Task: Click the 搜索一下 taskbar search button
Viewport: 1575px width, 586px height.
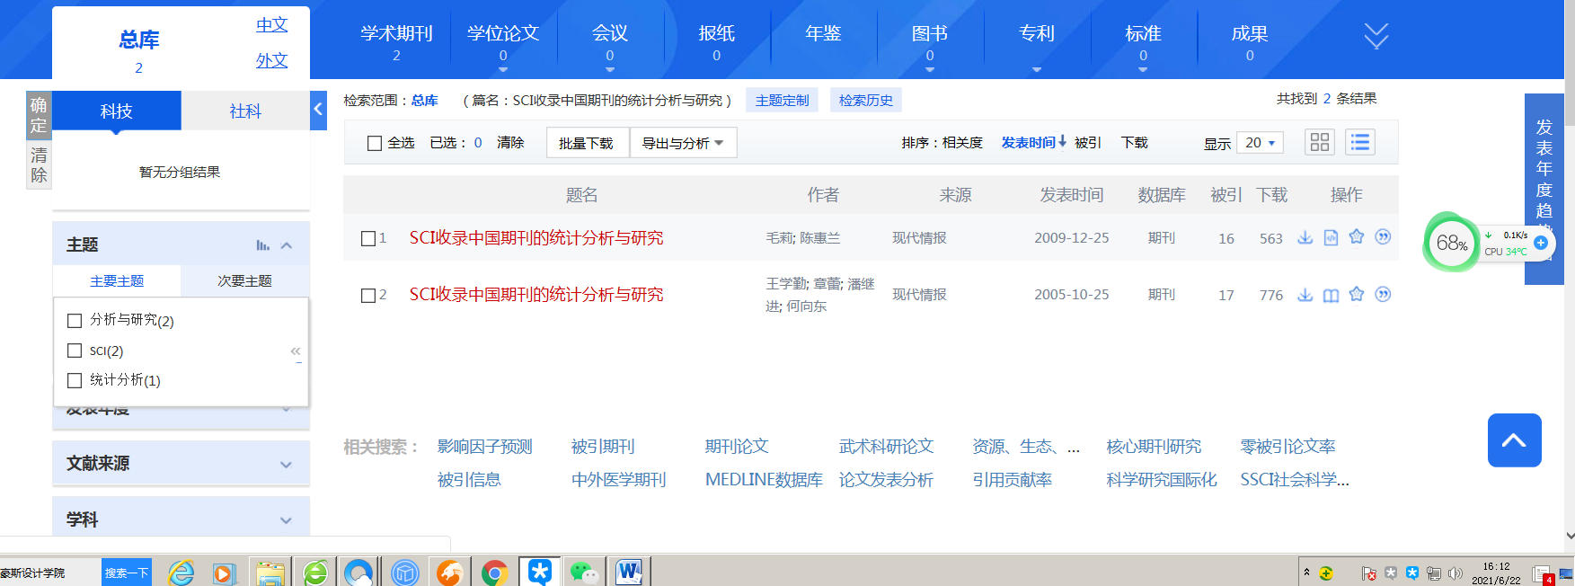Action: coord(126,573)
